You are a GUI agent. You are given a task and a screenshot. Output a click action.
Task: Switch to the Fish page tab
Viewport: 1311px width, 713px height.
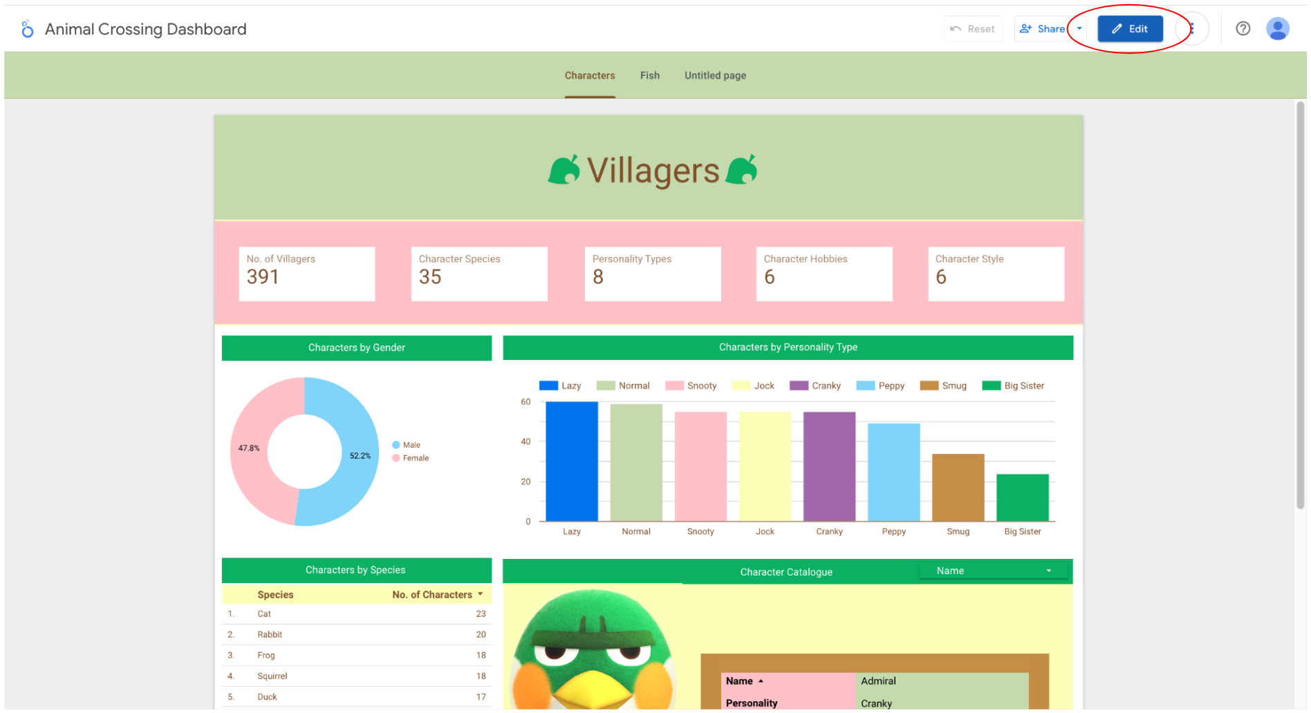(649, 75)
